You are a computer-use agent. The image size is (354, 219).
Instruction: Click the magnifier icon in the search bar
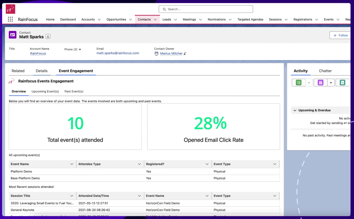click(165, 9)
